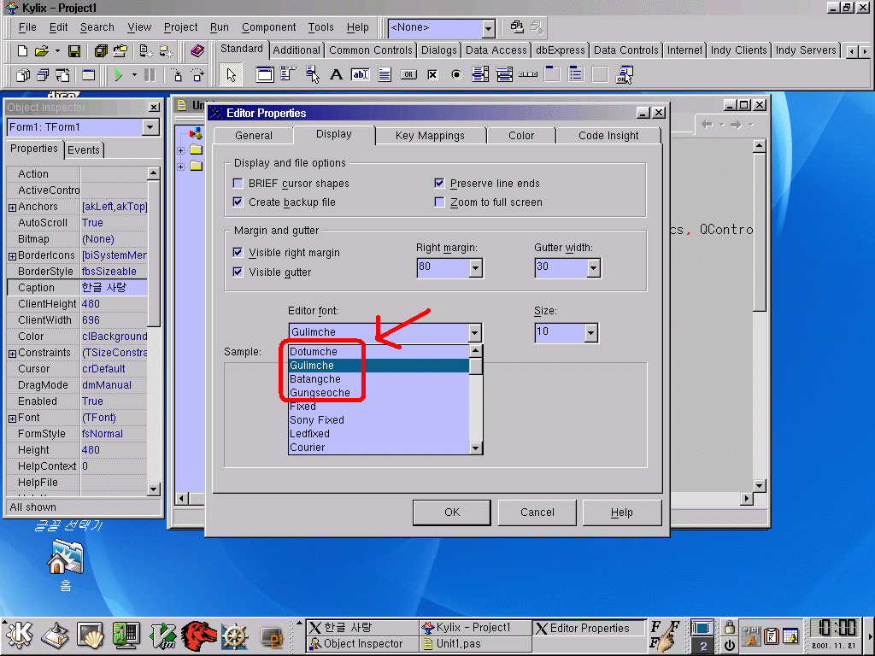
Task: Select the RadioButton component in palette
Action: click(456, 74)
